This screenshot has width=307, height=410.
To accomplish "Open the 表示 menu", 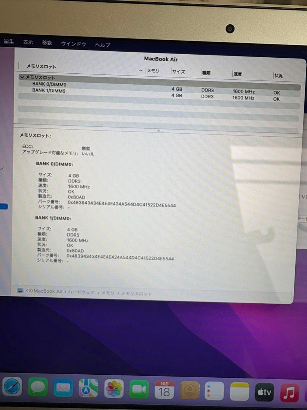I will [28, 42].
